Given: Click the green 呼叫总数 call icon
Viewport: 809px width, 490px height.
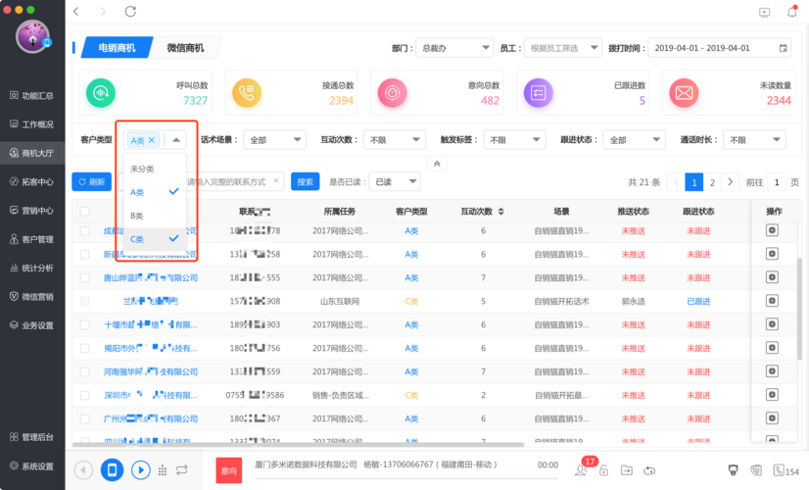Looking at the screenshot, I should pos(101,93).
